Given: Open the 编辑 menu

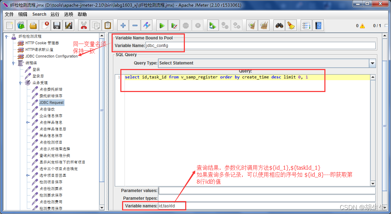Looking at the screenshot, I should coord(23,14).
